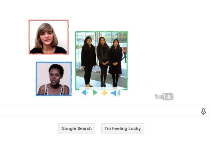Click the middle woman in the green-framed video

coord(103,62)
